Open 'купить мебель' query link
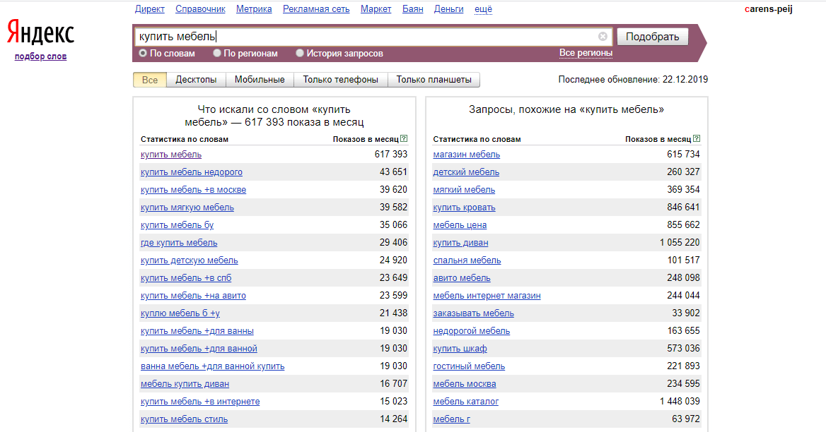Screen dimensions: 826x432 click(171, 155)
